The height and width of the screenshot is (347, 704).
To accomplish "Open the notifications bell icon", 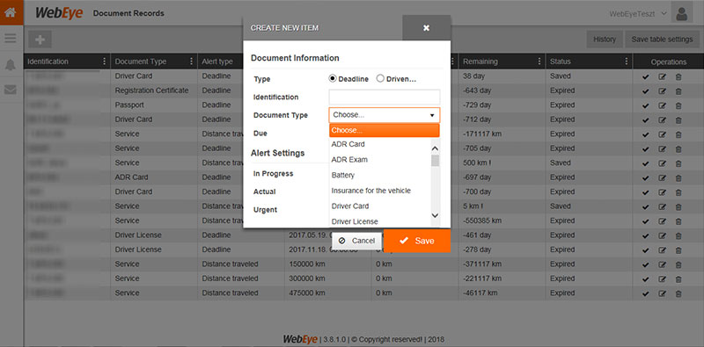I will pos(11,65).
